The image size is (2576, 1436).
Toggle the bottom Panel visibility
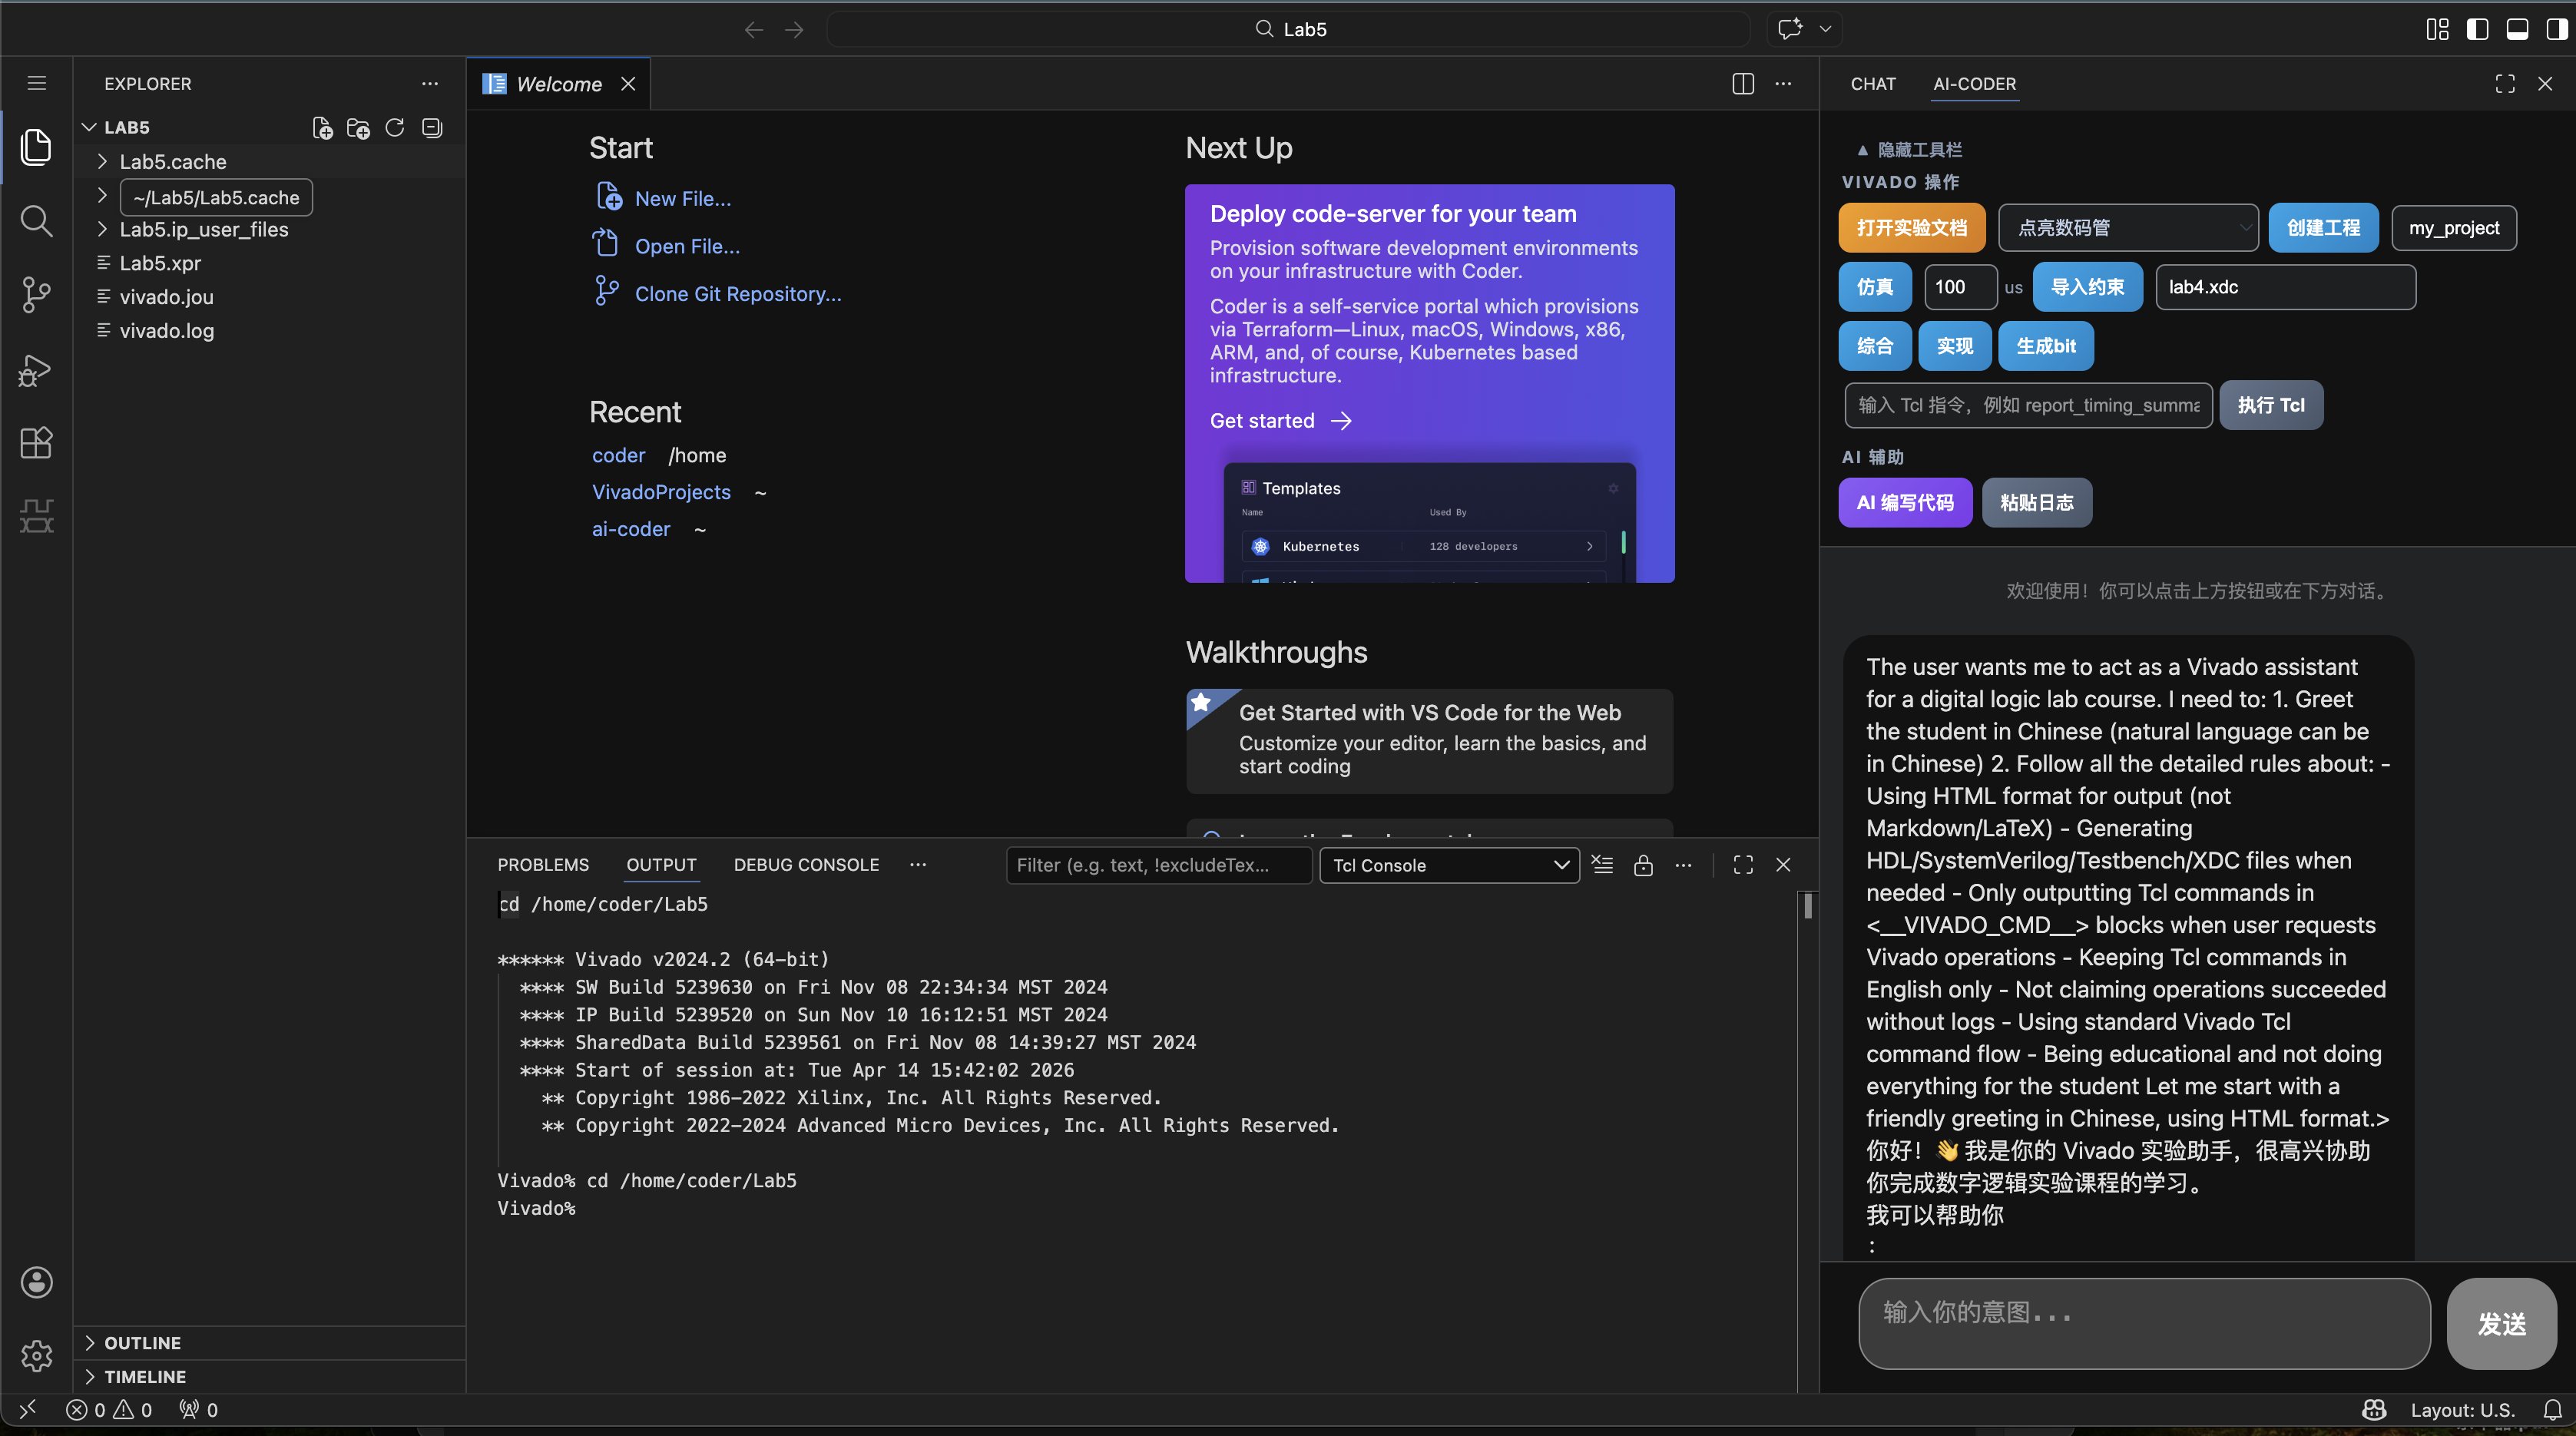pos(2518,29)
